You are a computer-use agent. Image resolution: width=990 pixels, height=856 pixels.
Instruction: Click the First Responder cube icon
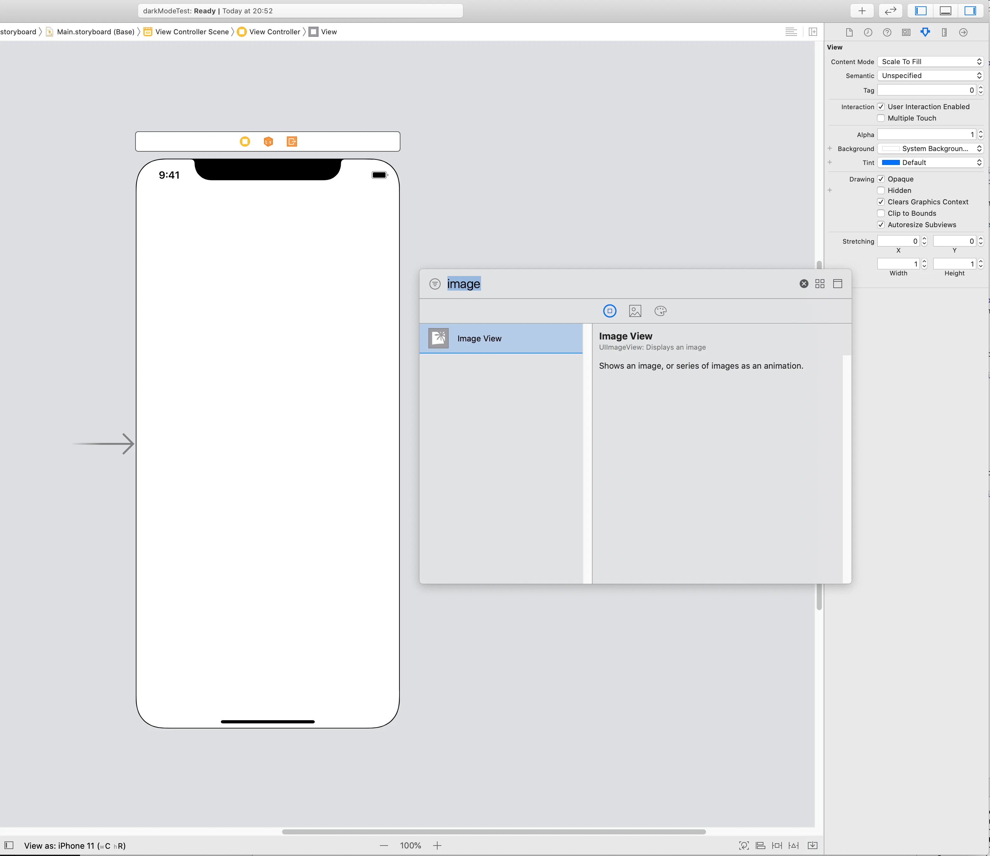coord(268,142)
